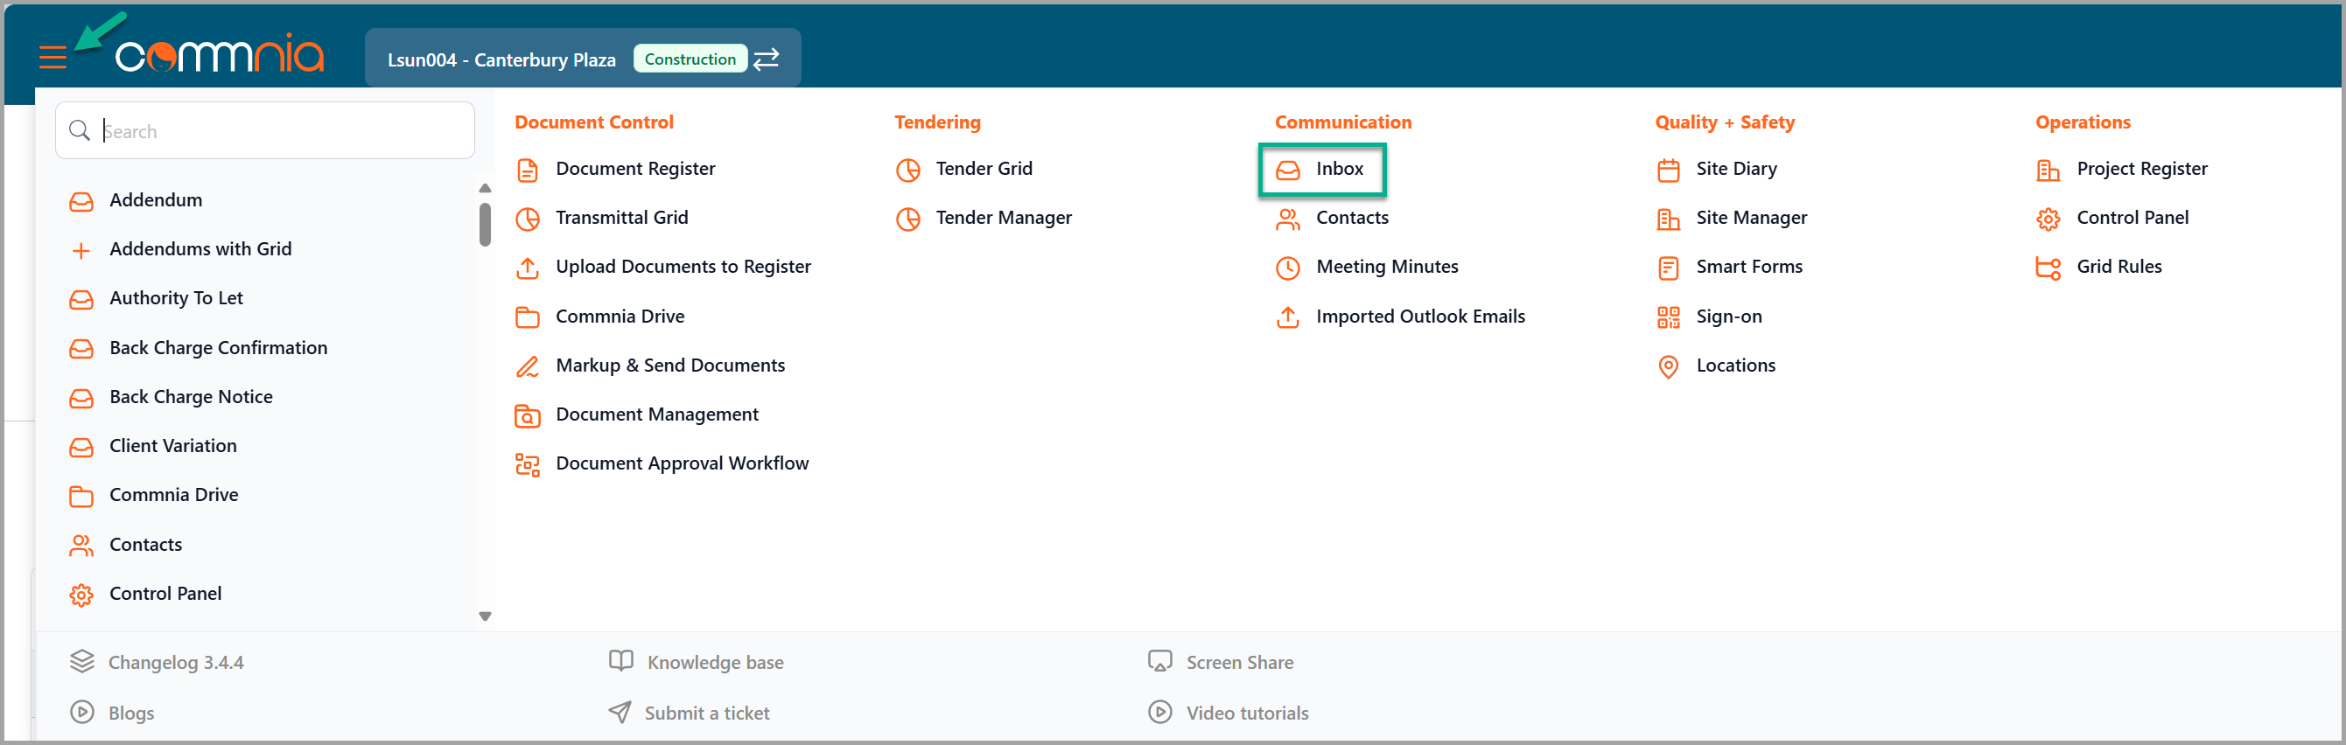Click in the Search field
This screenshot has height=745, width=2346.
click(265, 131)
